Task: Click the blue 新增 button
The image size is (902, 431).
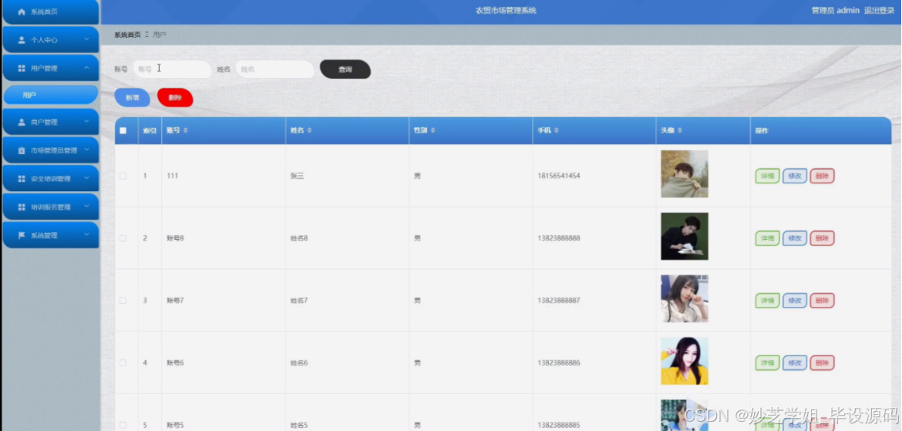Action: point(133,98)
